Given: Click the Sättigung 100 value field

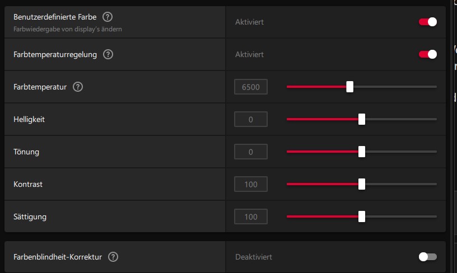Looking at the screenshot, I should 251,216.
